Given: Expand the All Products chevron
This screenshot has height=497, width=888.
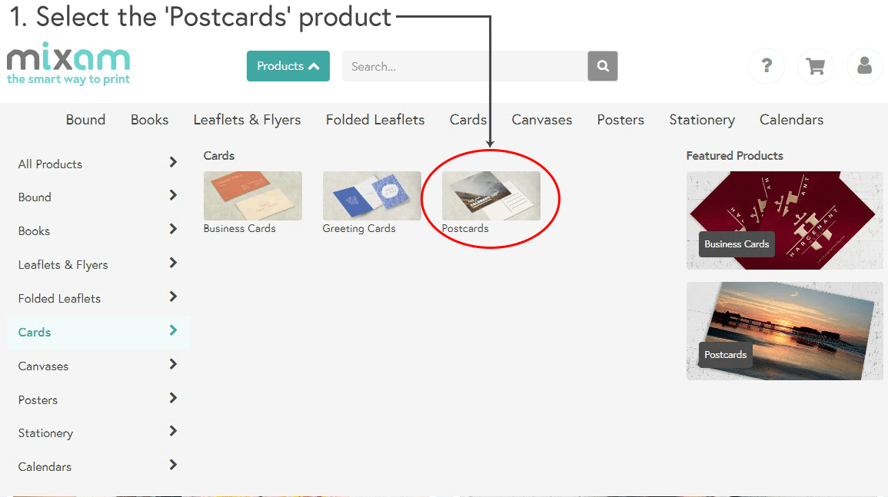Looking at the screenshot, I should pyautogui.click(x=173, y=162).
